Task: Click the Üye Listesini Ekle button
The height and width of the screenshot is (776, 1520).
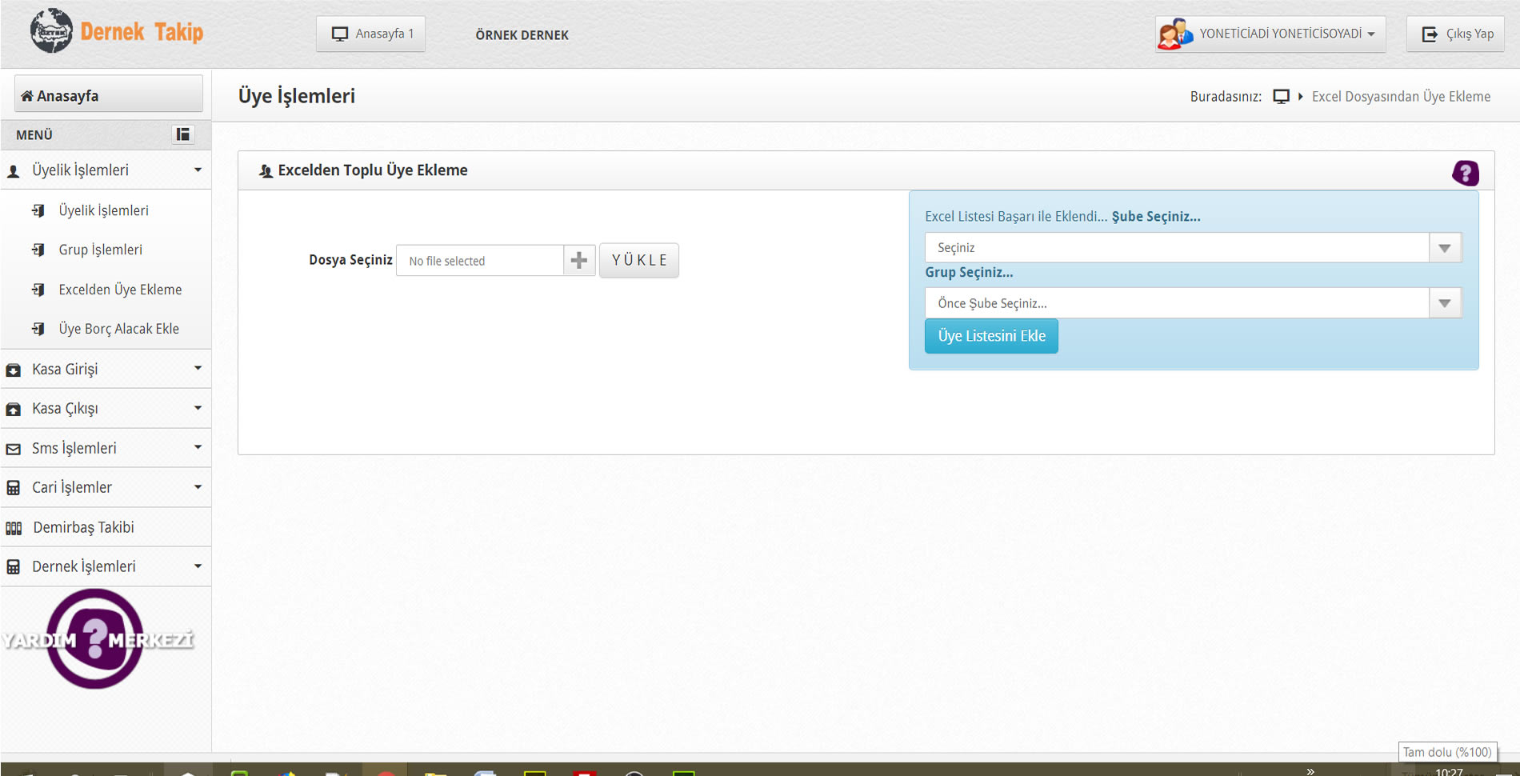Action: (x=991, y=336)
